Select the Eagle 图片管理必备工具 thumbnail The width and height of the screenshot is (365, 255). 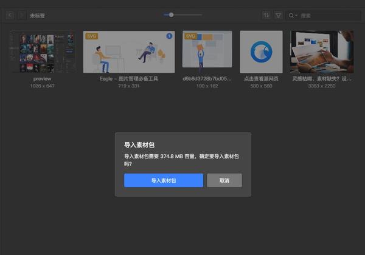click(129, 52)
